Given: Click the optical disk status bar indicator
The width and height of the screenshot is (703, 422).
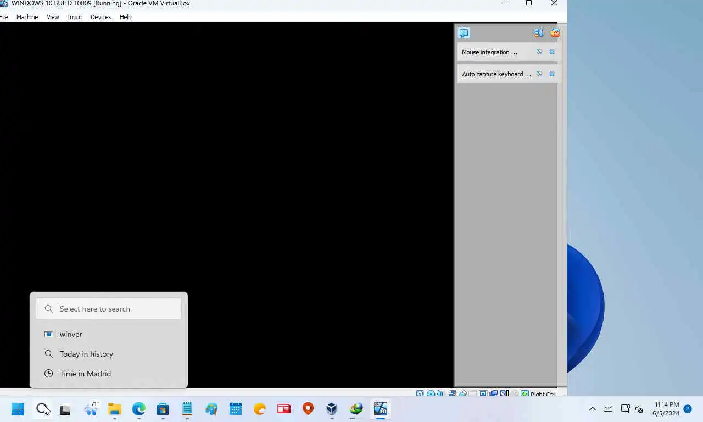Looking at the screenshot, I should point(431,393).
